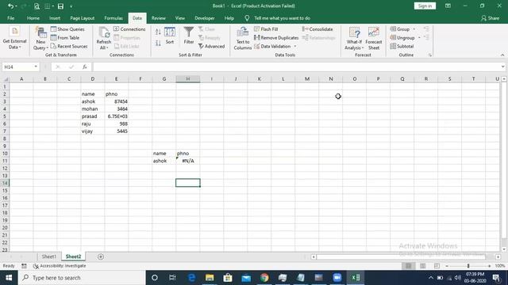
Task: Click Flash Fill
Action: point(266,29)
